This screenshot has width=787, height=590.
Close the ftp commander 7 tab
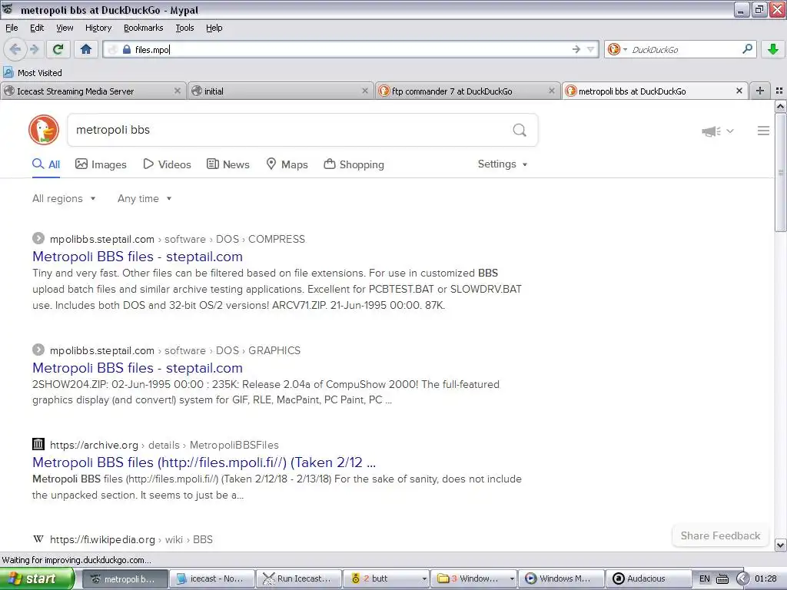point(552,91)
